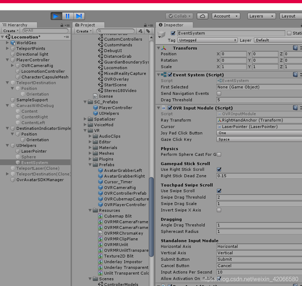Switch to the Hierarchy tab
The width and height of the screenshot is (302, 286).
19,25
